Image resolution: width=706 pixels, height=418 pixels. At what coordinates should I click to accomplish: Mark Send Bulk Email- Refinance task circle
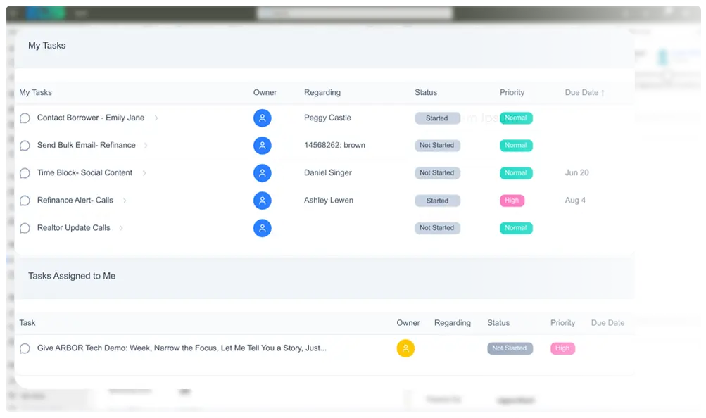25,146
